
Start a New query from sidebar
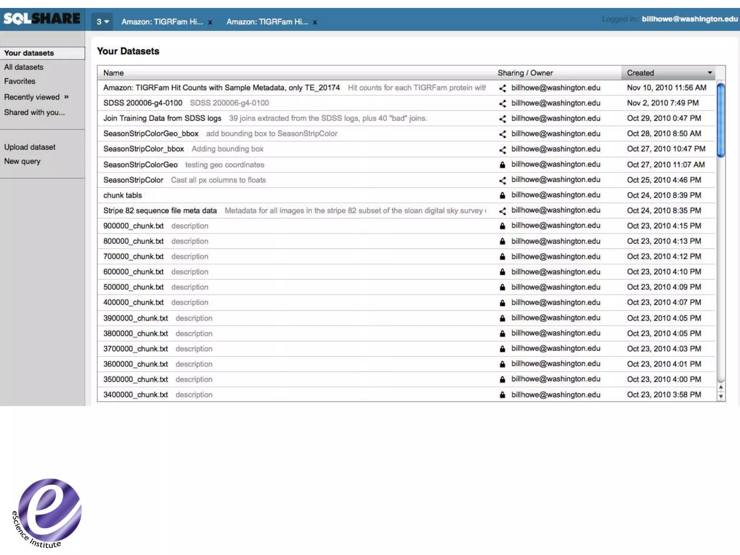pyautogui.click(x=22, y=161)
